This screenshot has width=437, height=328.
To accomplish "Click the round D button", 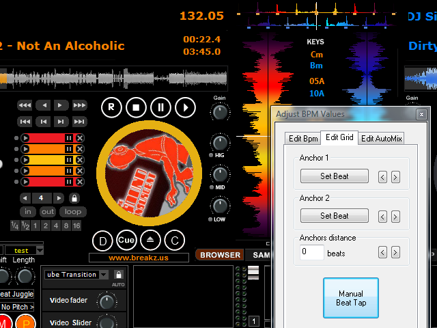I will [x=102, y=241].
